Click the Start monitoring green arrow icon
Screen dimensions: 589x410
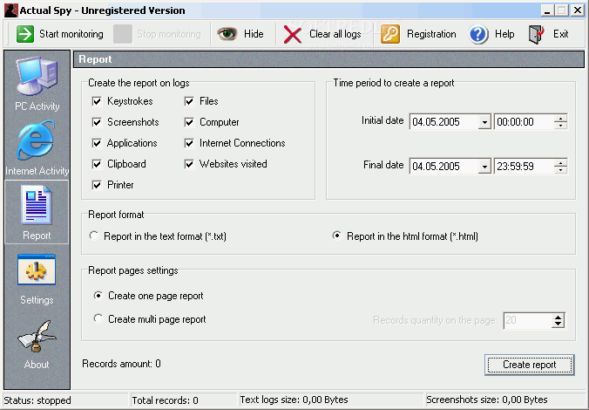click(25, 34)
